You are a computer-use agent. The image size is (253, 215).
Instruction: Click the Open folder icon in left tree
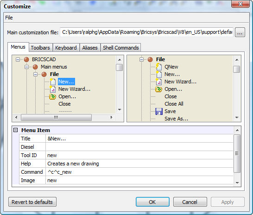53,97
